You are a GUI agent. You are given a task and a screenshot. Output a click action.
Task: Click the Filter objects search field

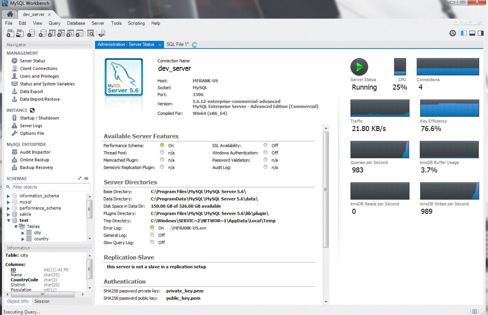click(x=51, y=187)
